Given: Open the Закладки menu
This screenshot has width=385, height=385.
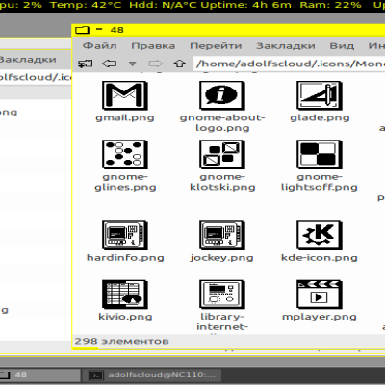Looking at the screenshot, I should coord(286,46).
